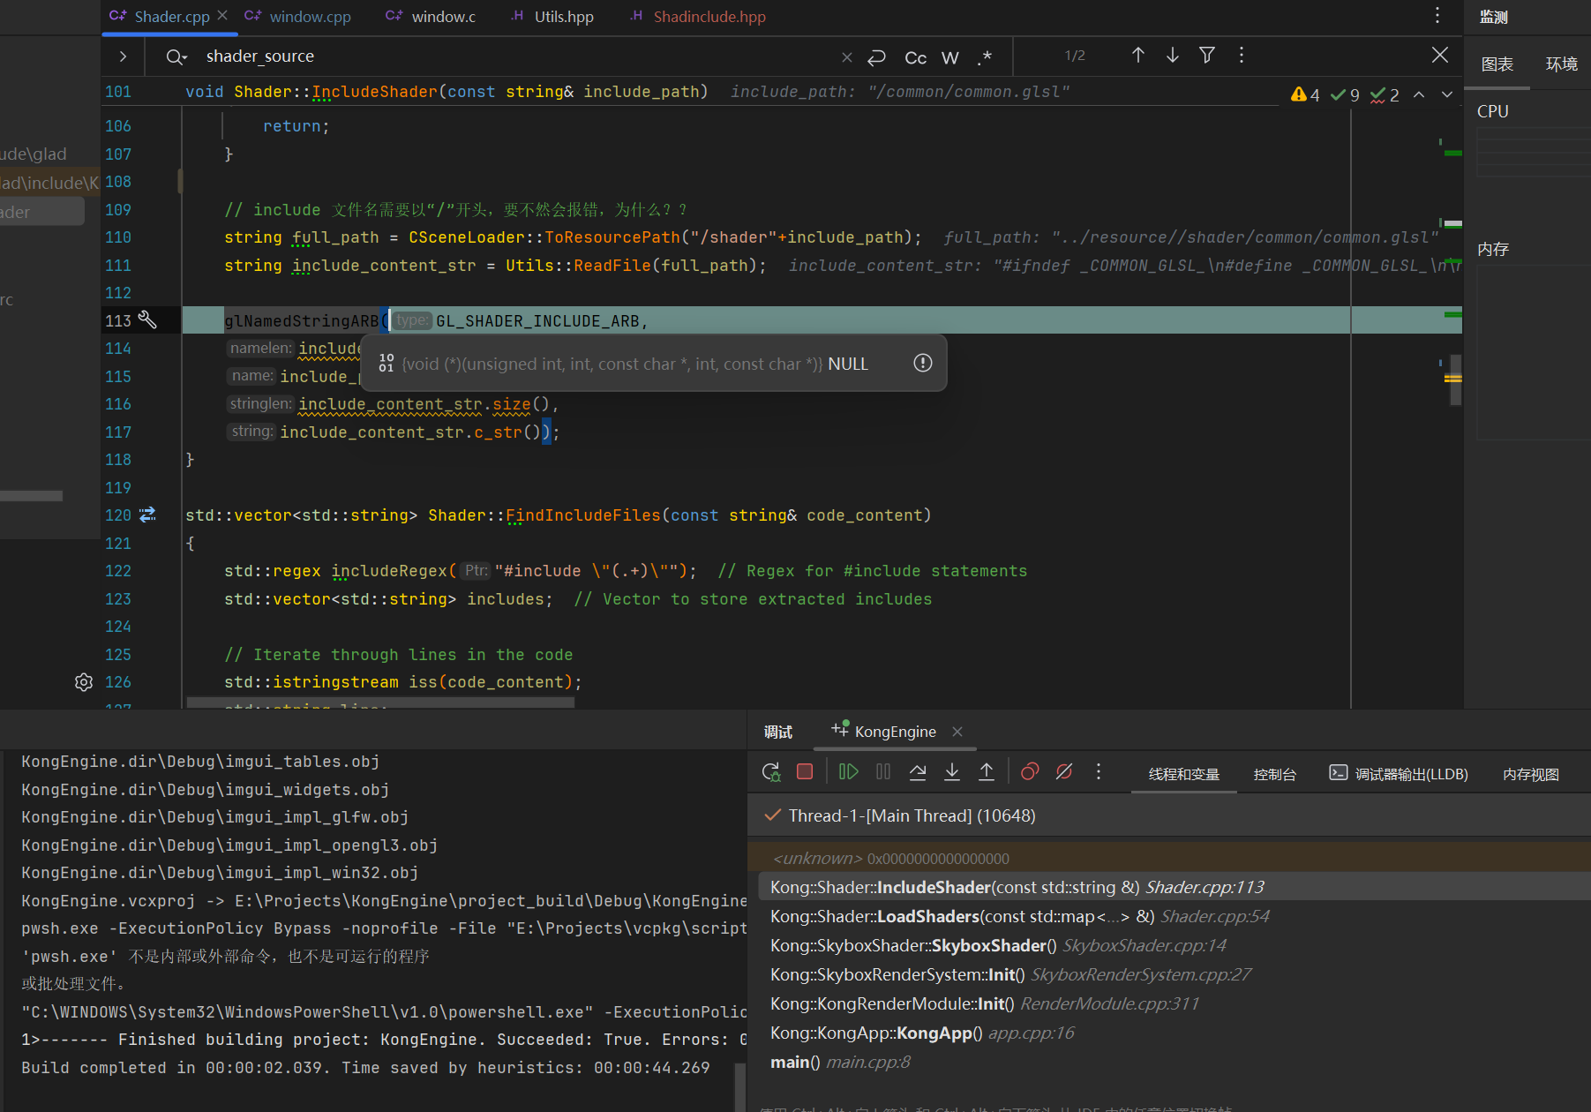Select the main() stack frame
The height and width of the screenshot is (1112, 1591).
pyautogui.click(x=1174, y=1062)
